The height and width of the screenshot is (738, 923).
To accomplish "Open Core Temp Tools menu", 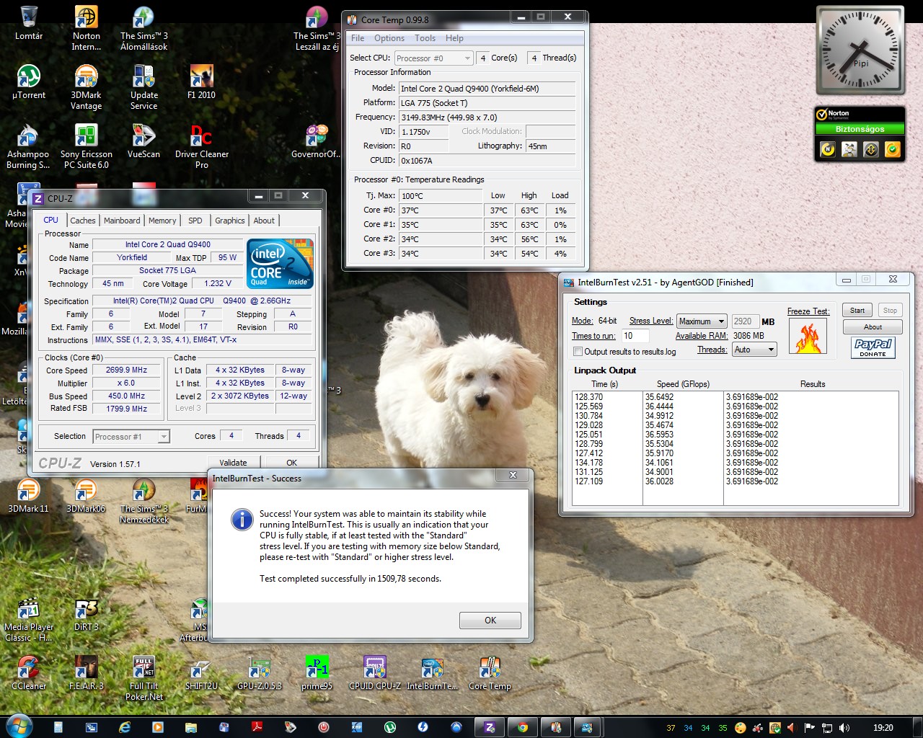I will 425,38.
